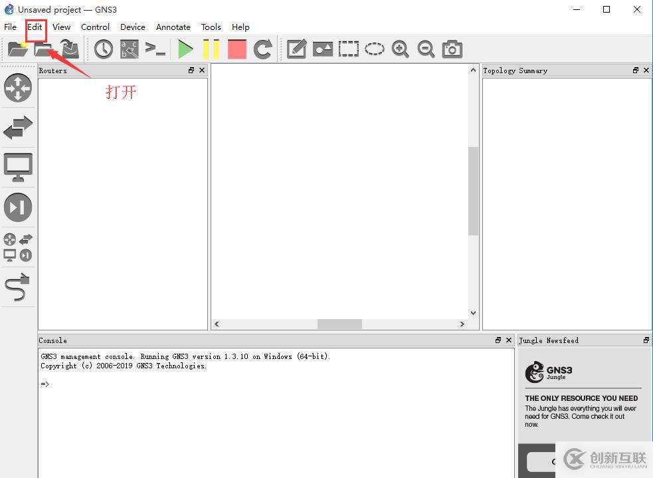Browse all devices sidebar icon
The image size is (653, 478).
(x=18, y=247)
